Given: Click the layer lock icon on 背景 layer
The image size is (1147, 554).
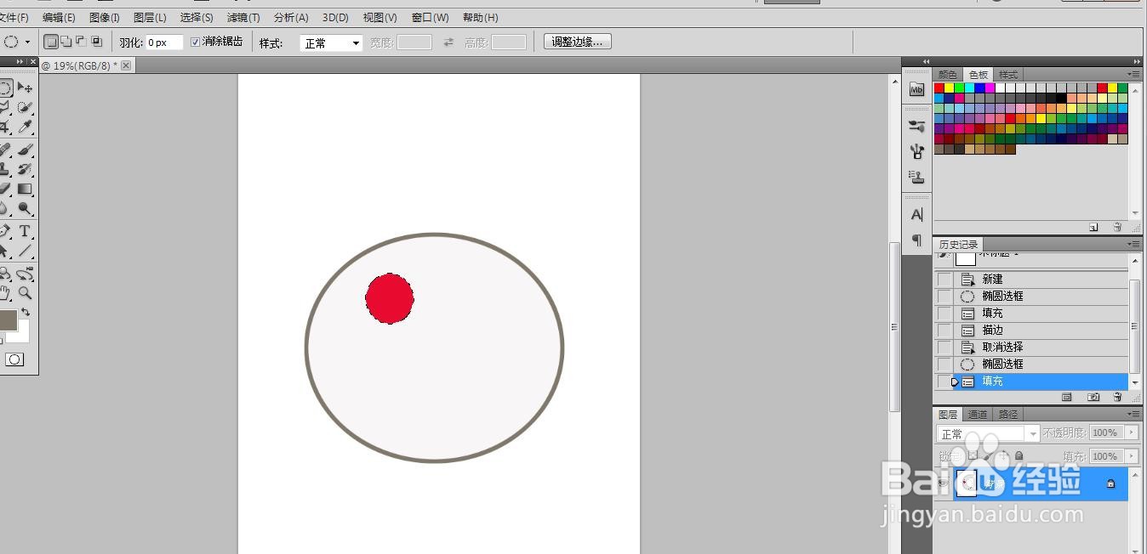Looking at the screenshot, I should coord(1110,483).
